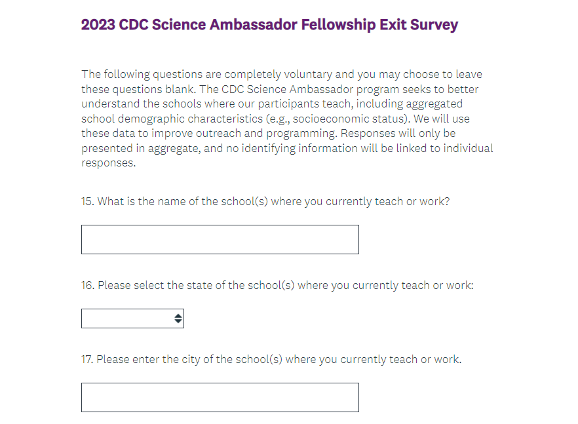Open the state selection dropdown
Viewport: 578px width, 424px height.
[131, 318]
